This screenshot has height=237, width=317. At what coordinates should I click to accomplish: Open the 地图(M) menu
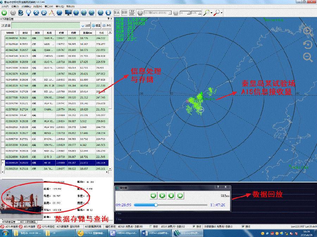(x=37, y=6)
